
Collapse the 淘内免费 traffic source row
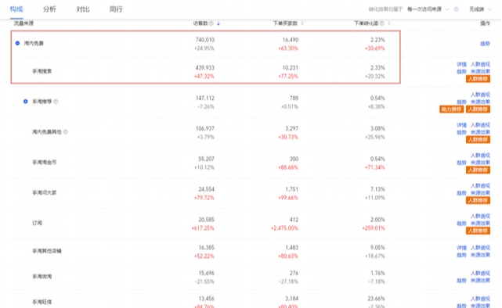(x=17, y=43)
